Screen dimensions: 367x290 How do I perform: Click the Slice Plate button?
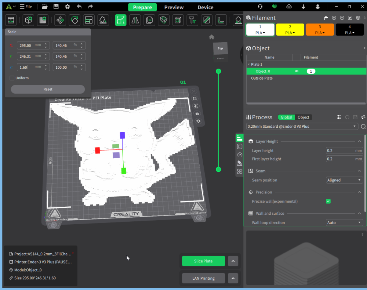203,261
